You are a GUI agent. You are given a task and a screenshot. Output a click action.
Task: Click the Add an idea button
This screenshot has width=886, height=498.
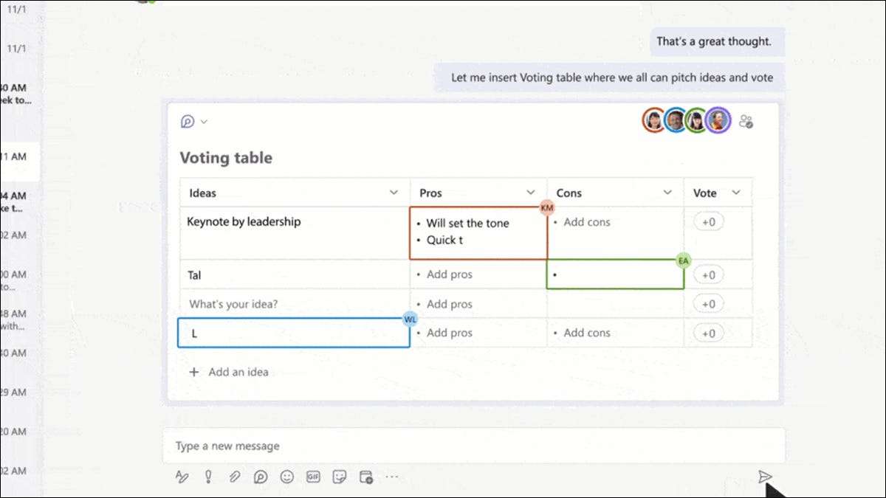(229, 372)
